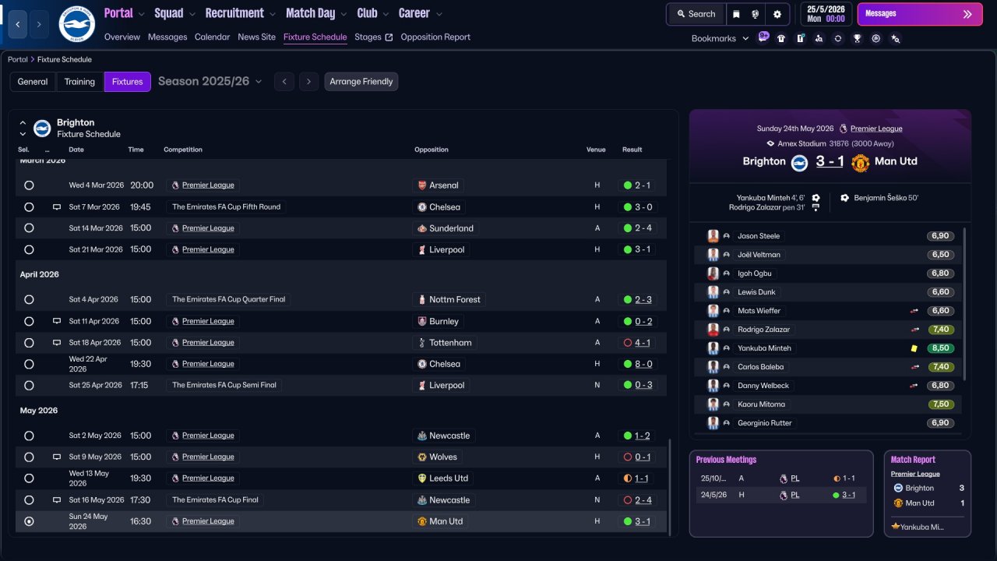Click the star with magnifier bookmark icon

895,38
